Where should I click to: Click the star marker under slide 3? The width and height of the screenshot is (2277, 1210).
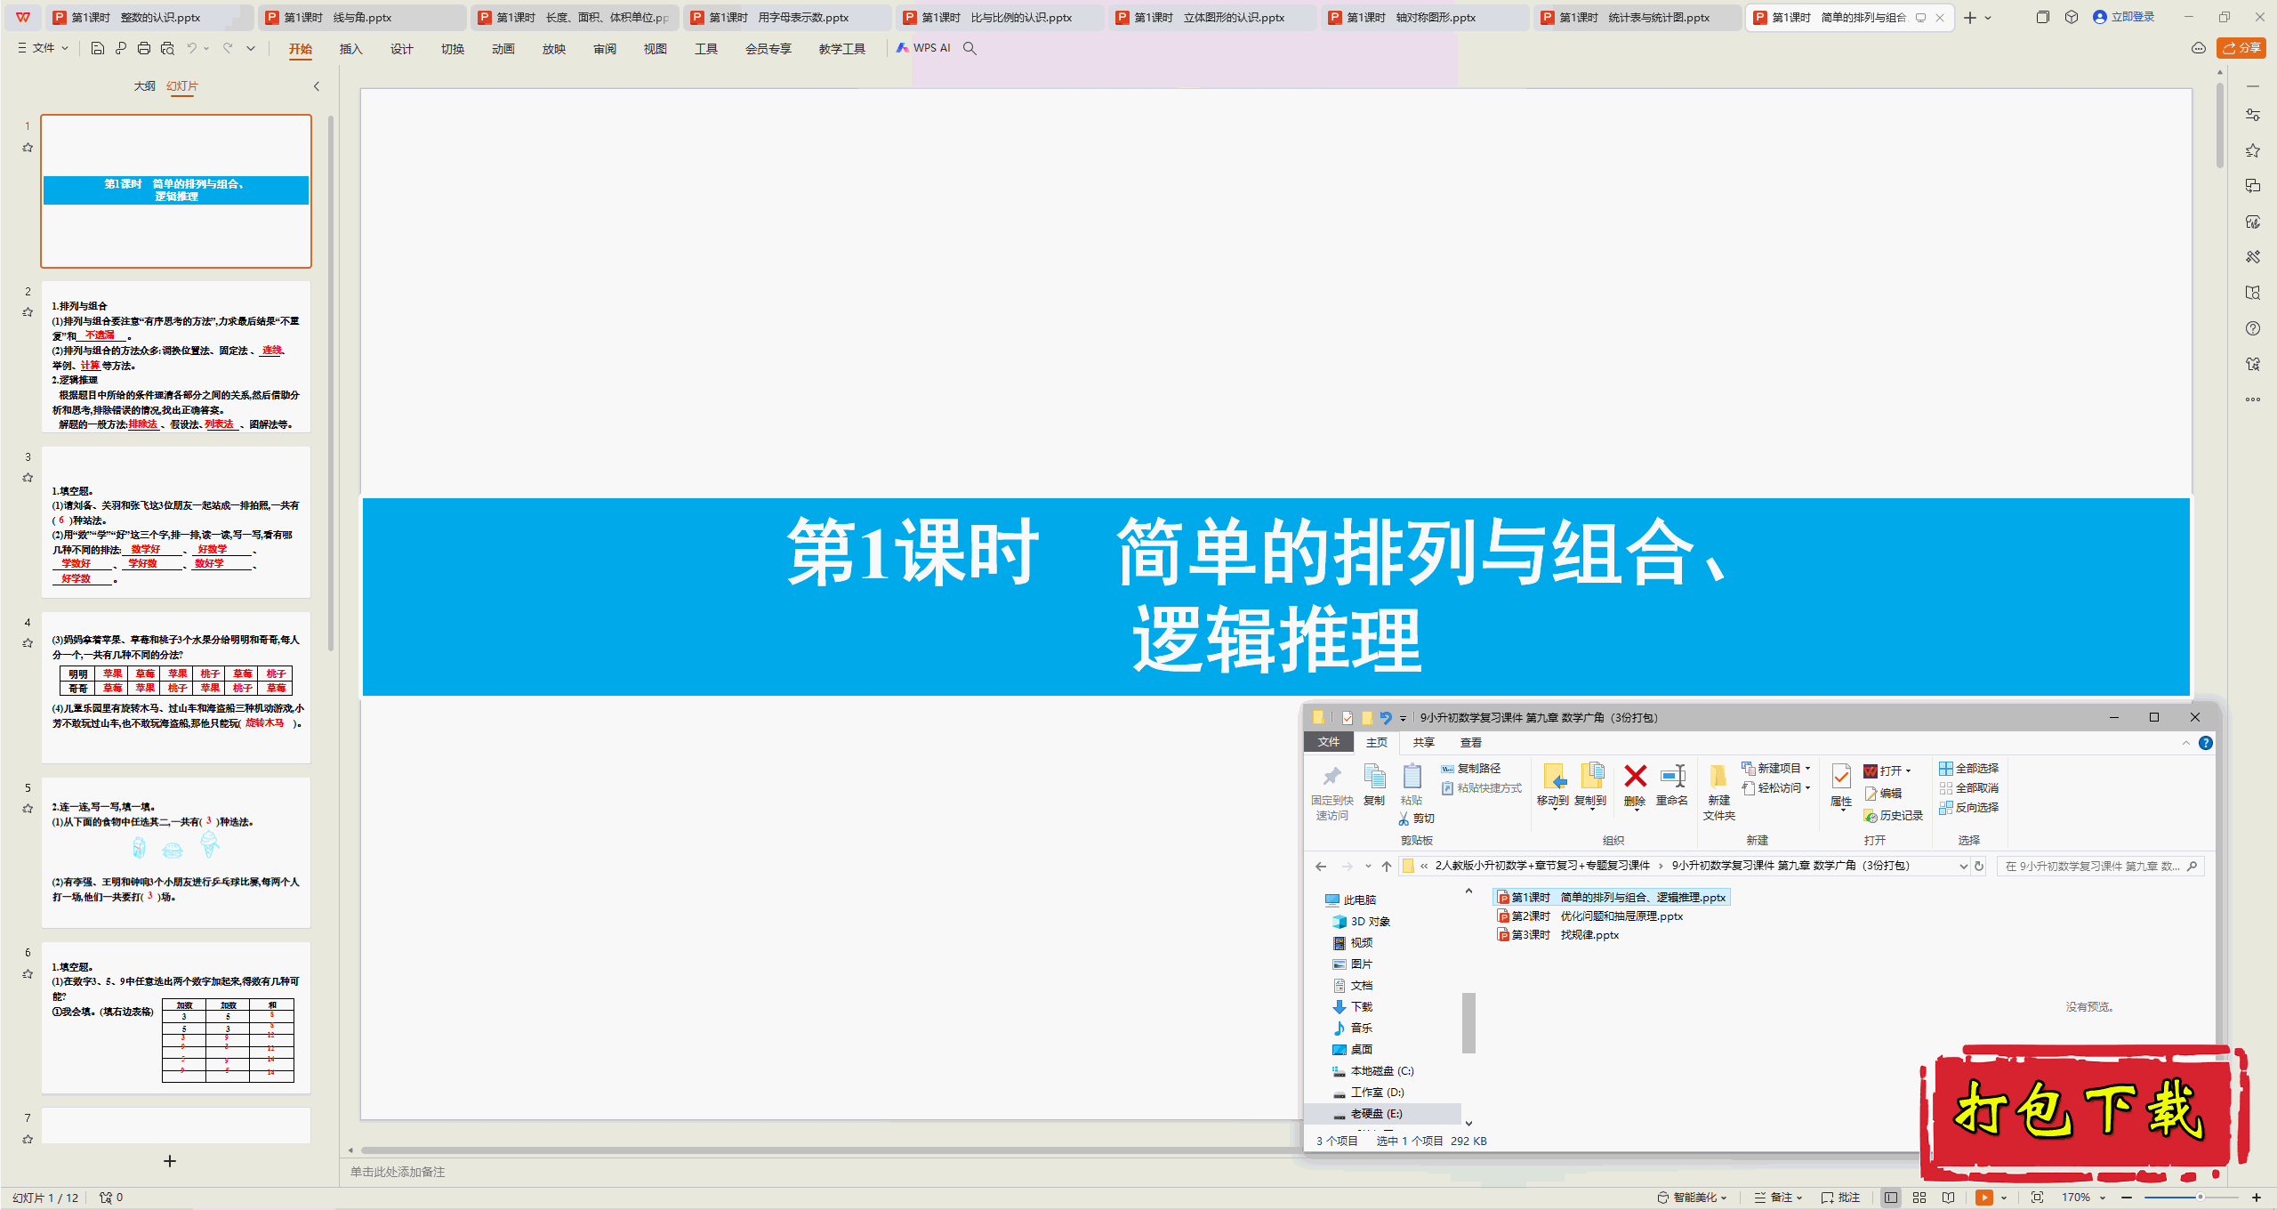coord(28,478)
